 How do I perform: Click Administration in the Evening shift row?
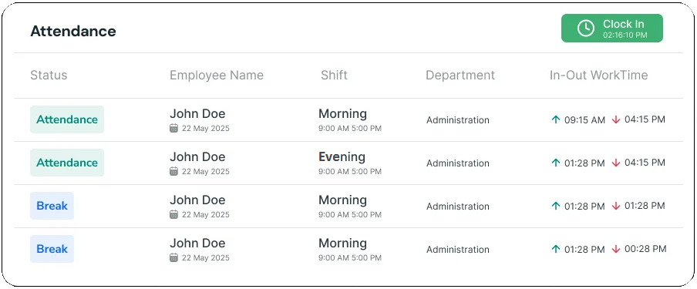(x=458, y=163)
